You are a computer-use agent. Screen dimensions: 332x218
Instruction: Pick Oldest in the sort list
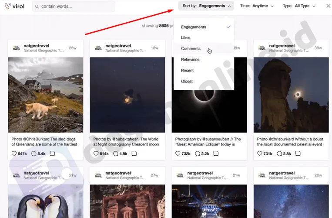pyautogui.click(x=187, y=82)
